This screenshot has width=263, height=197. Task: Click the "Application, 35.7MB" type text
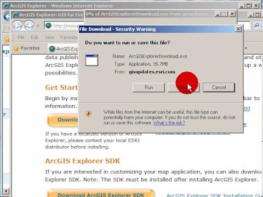pyautogui.click(x=148, y=64)
